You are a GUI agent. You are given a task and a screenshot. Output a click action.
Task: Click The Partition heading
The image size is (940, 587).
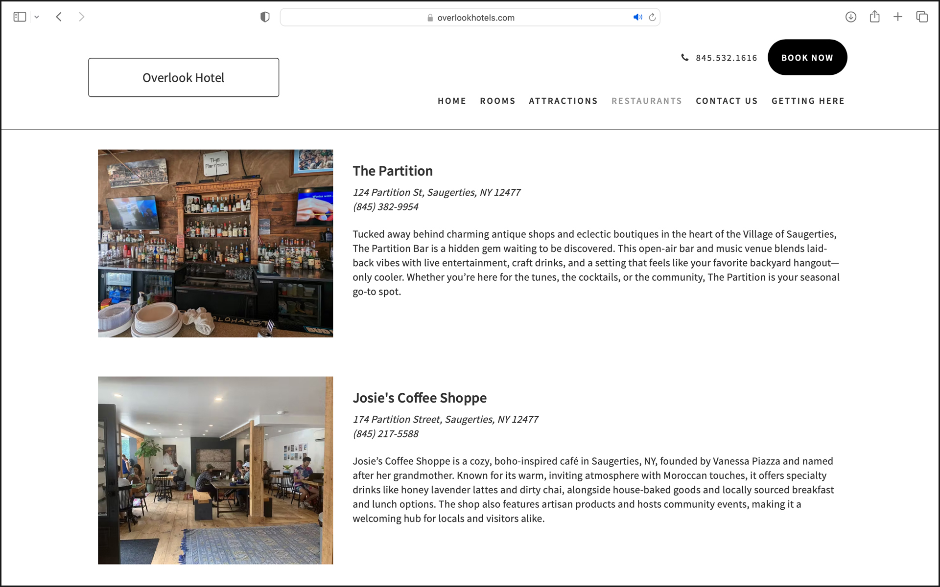pyautogui.click(x=393, y=171)
